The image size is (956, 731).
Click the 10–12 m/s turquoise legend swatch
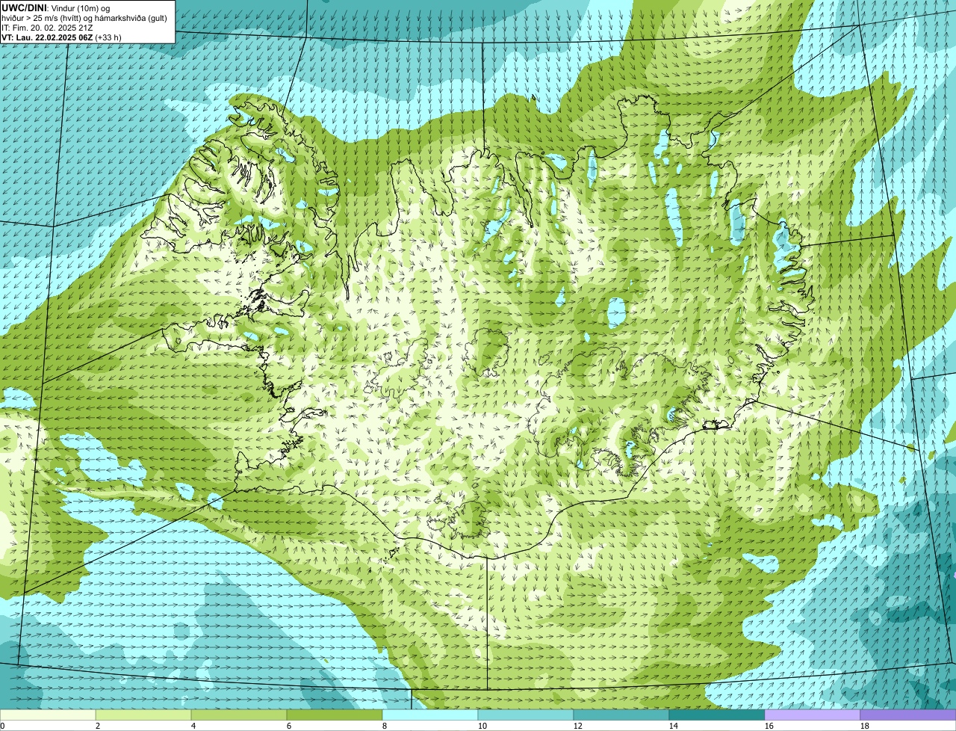pyautogui.click(x=526, y=715)
